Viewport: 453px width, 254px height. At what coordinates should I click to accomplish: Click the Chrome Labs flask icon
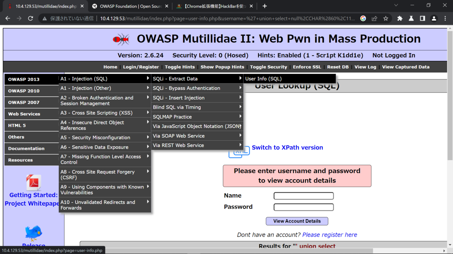click(411, 18)
